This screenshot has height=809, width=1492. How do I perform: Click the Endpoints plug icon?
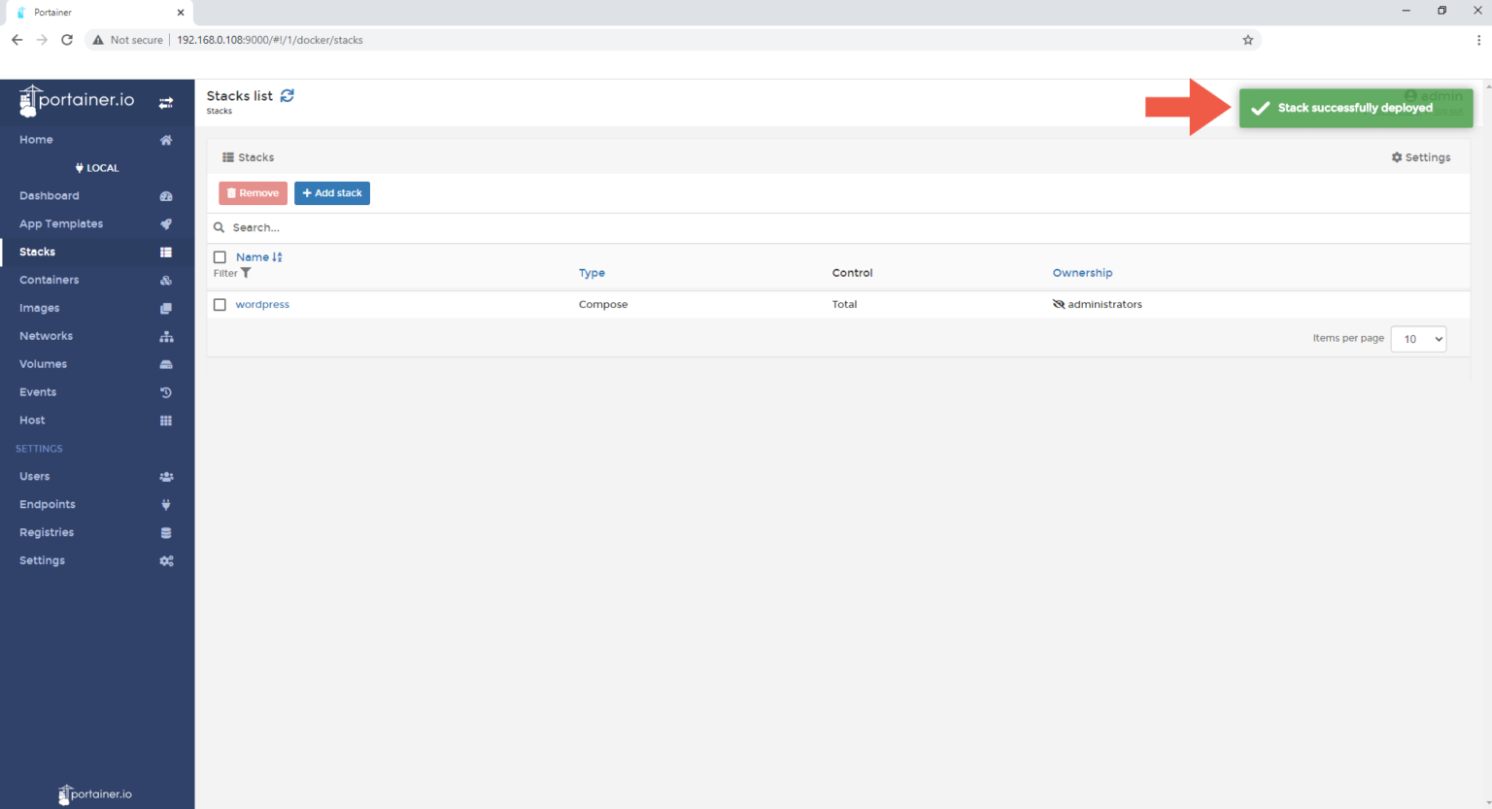coord(166,505)
